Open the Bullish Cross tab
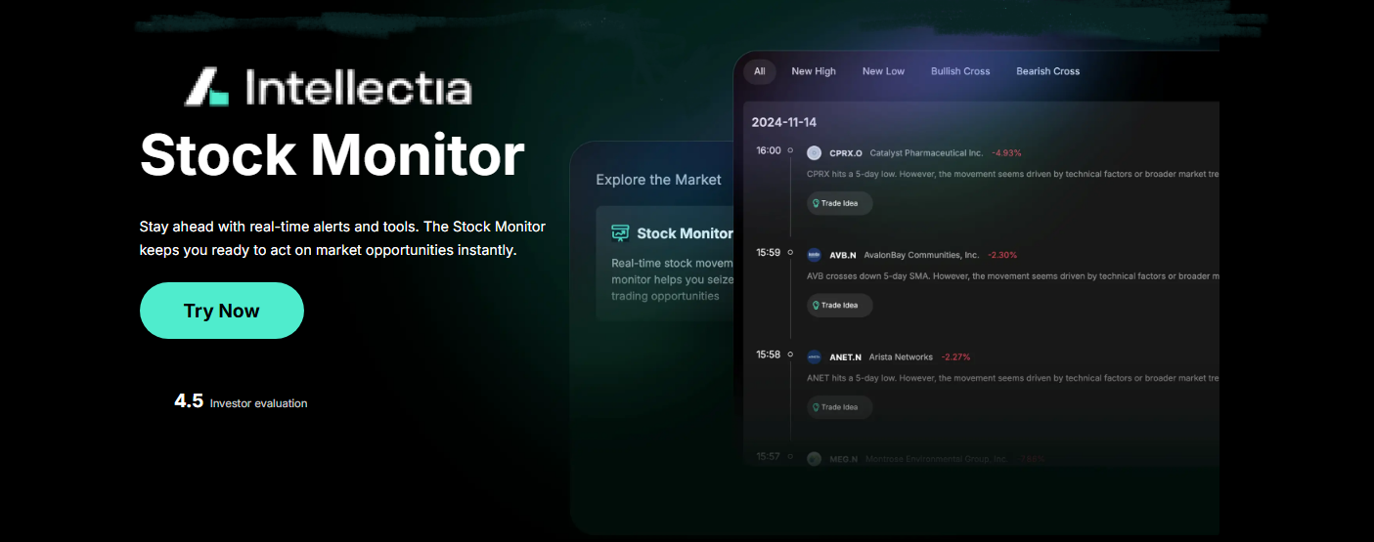 click(960, 71)
